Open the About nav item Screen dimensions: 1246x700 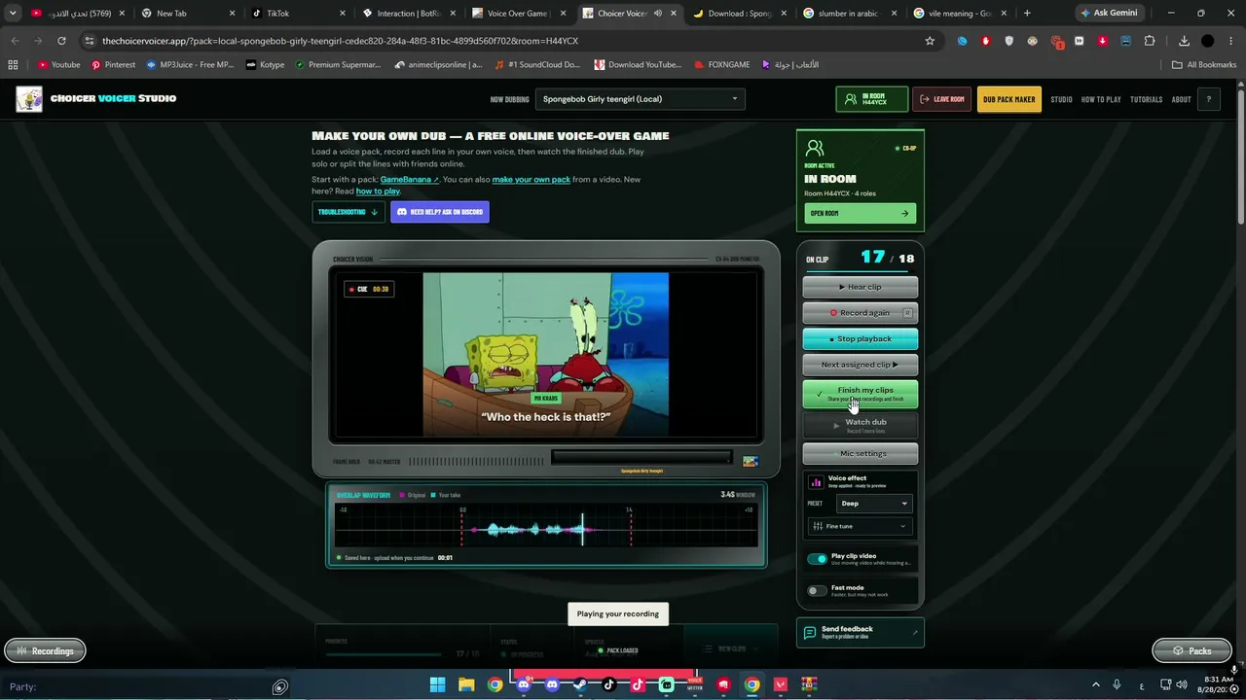point(1181,99)
